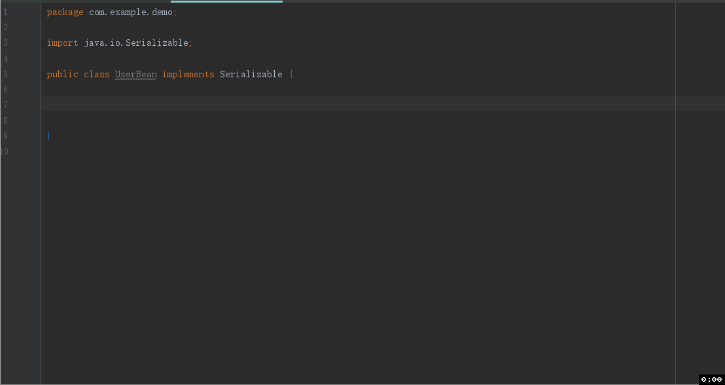Click line number 5 in the gutter
This screenshot has height=385, width=725.
pos(5,74)
